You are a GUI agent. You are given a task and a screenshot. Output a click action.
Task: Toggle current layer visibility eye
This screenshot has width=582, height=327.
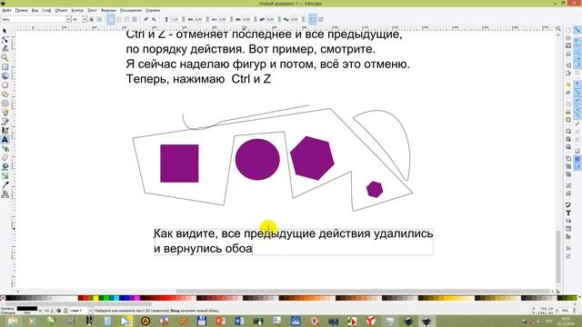coord(58,311)
